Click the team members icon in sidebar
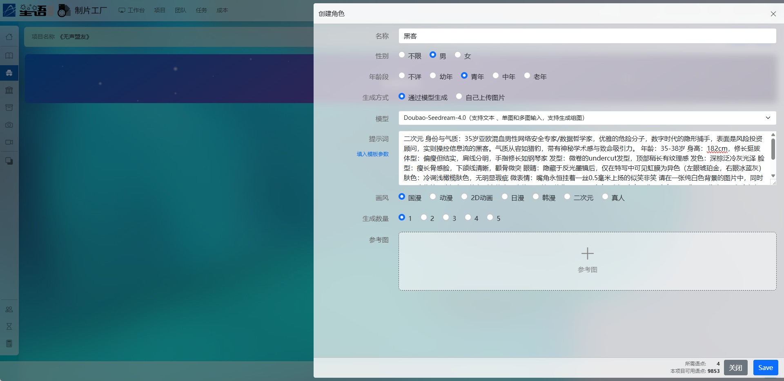 9,309
